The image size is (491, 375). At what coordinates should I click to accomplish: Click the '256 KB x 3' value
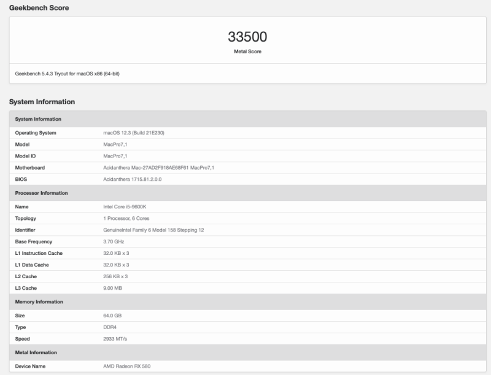point(115,276)
